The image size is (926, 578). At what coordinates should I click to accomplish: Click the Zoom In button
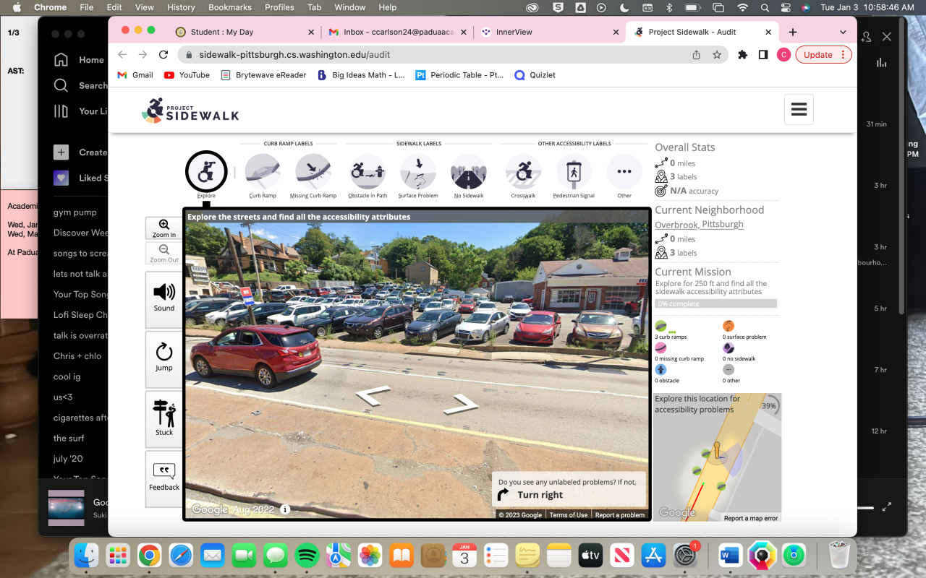tap(164, 228)
